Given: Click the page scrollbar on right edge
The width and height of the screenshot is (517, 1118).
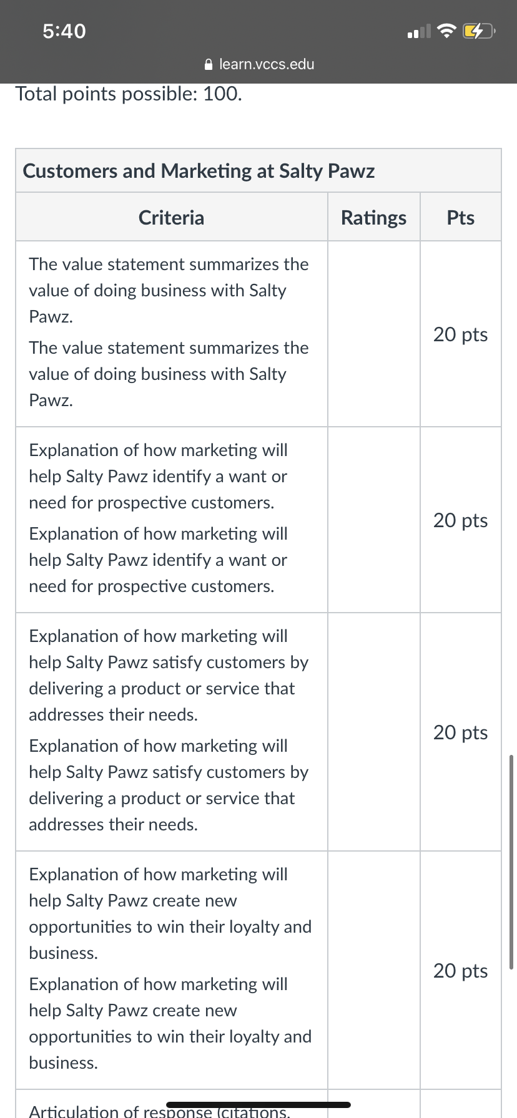Looking at the screenshot, I should point(511,862).
